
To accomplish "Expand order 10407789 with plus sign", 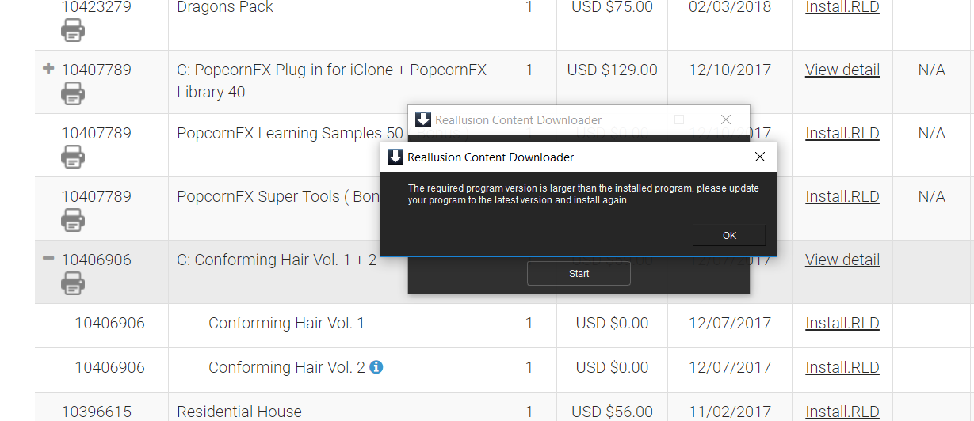I will tap(48, 69).
